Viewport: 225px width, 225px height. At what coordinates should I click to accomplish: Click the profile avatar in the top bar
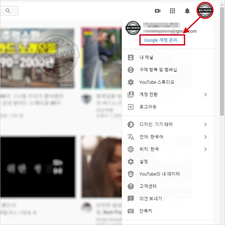[x=205, y=11]
